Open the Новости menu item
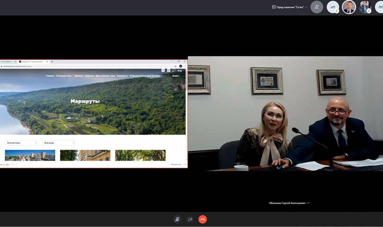The height and width of the screenshot is (227, 383). coord(79,76)
